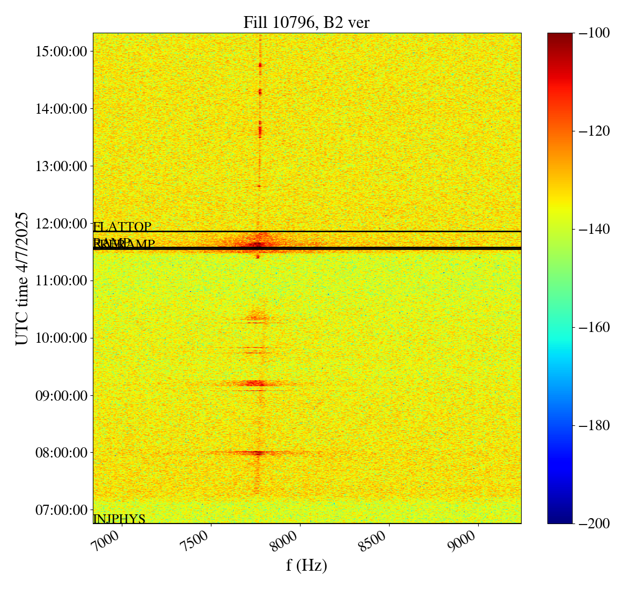
Task: Click the plot title 'Fill 10796, B2 ver'
Action: point(306,22)
